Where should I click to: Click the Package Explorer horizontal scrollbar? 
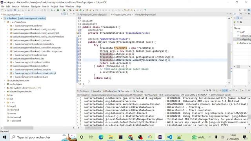(18, 128)
